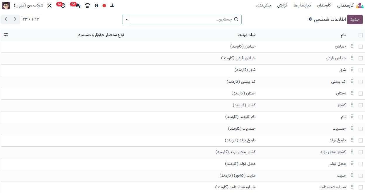Viewport: 365px width, 193px height.
Task: Open the پیکربندی menu
Action: [264, 6]
